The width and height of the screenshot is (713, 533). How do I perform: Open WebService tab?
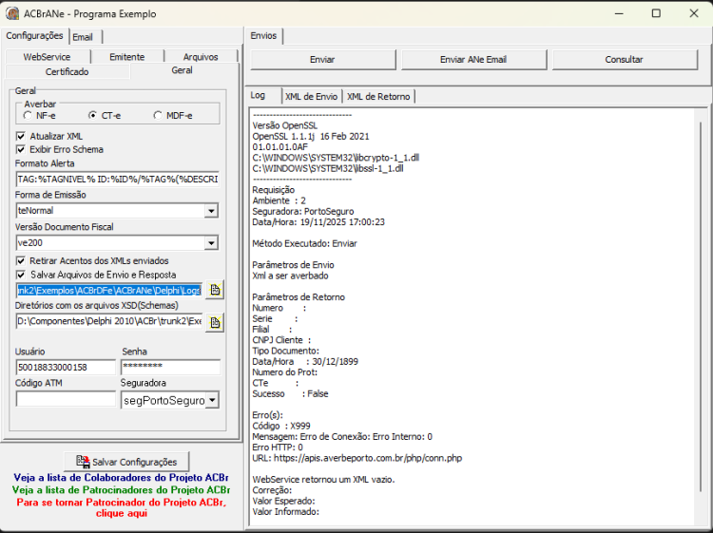(48, 57)
